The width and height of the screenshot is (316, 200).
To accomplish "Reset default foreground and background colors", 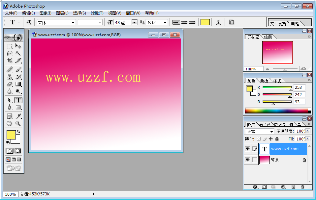I will tap(8, 142).
